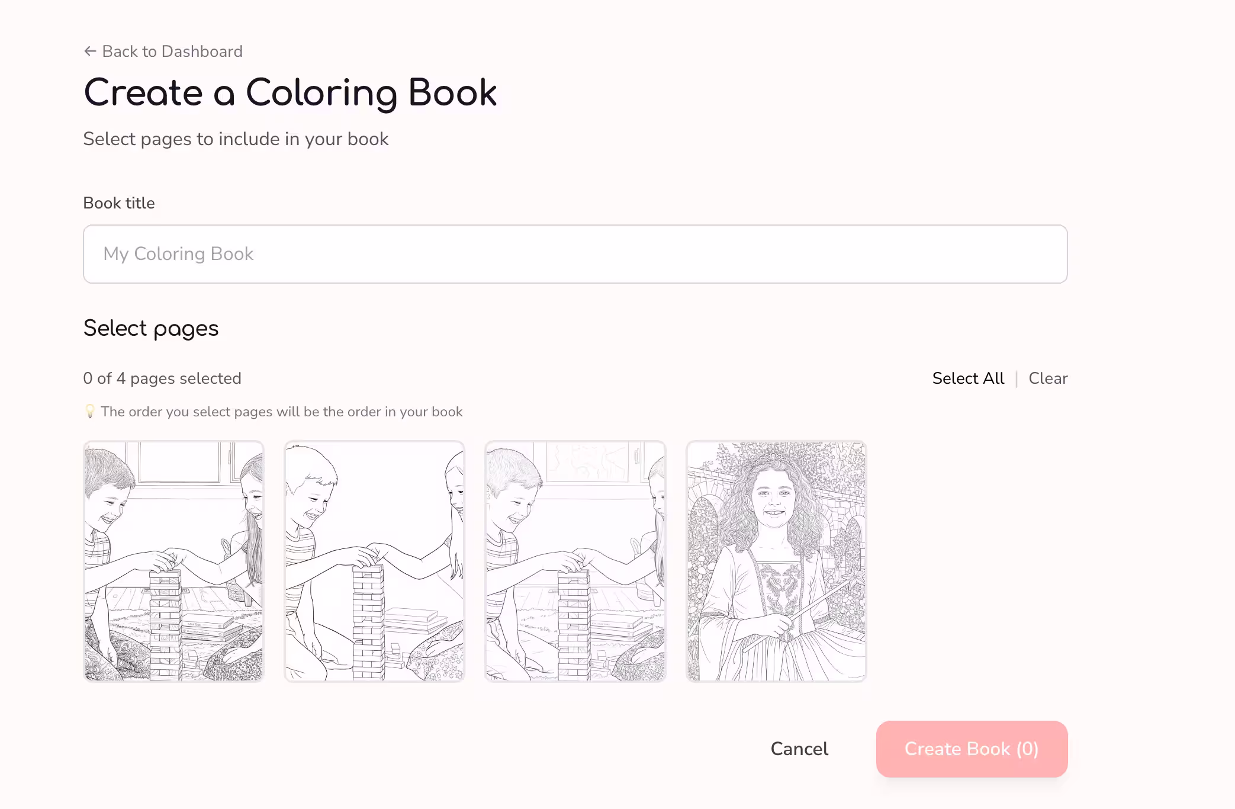Clear the page selection
The width and height of the screenshot is (1235, 809).
pos(1047,378)
